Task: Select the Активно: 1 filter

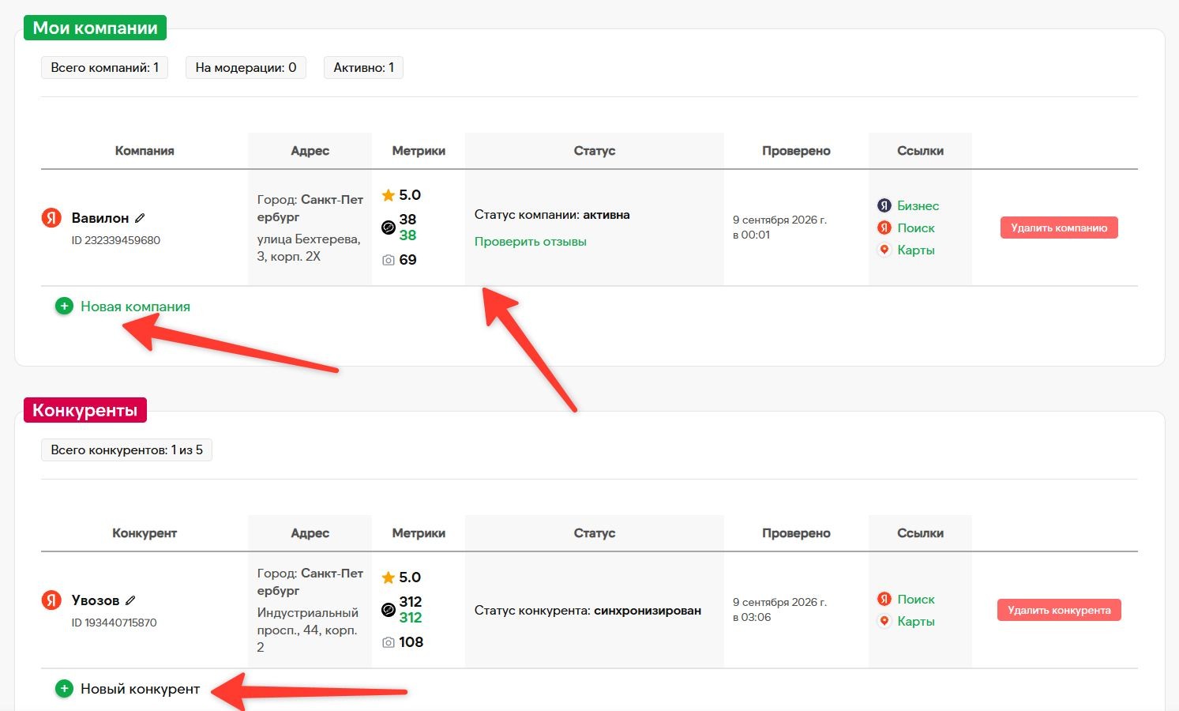Action: [363, 68]
